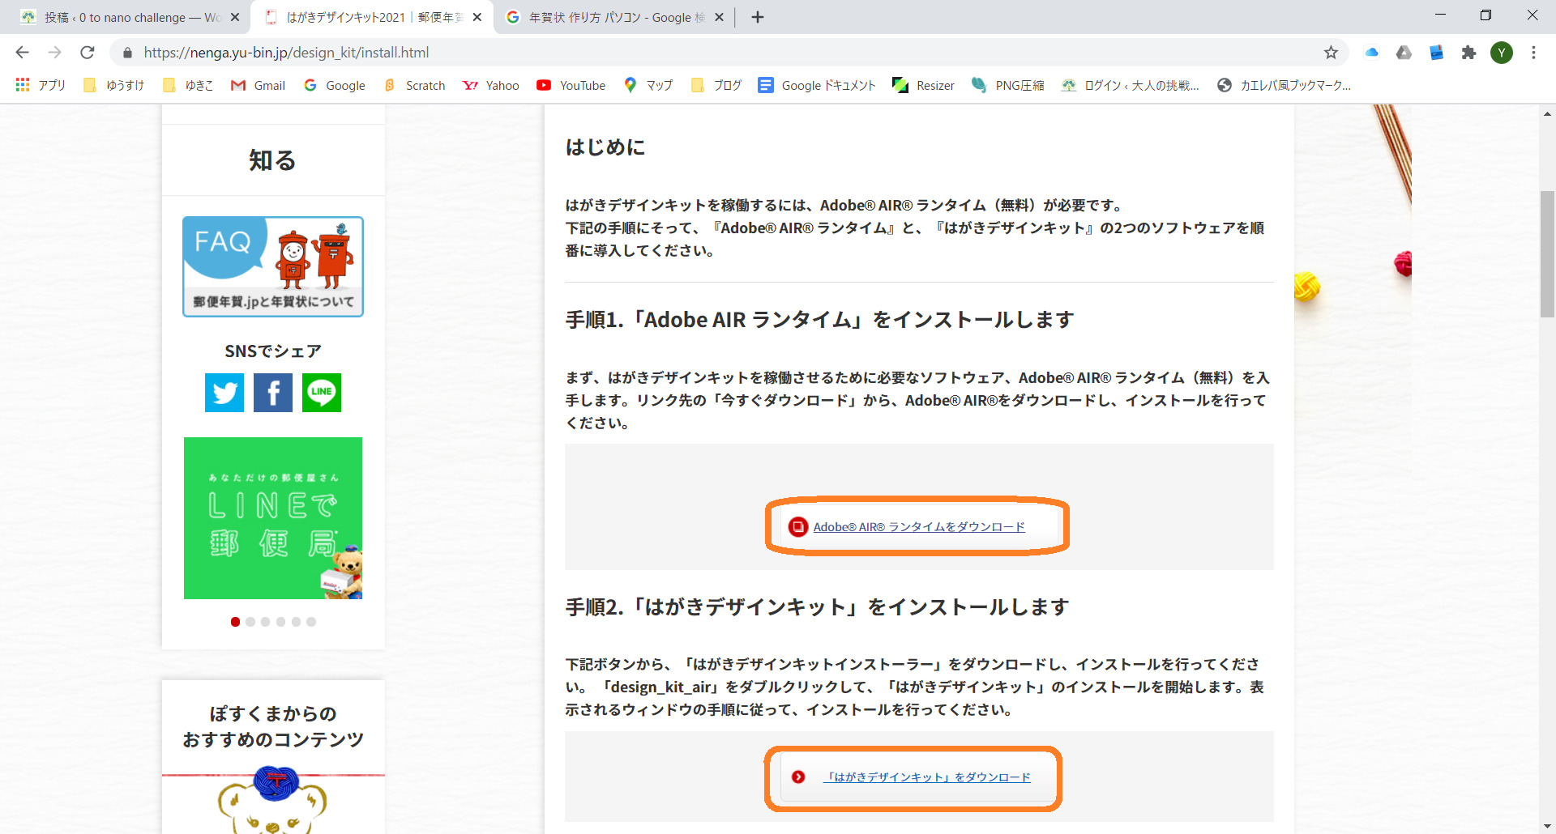Open the grey Google Drive extension icon
The image size is (1556, 834).
click(x=1404, y=53)
